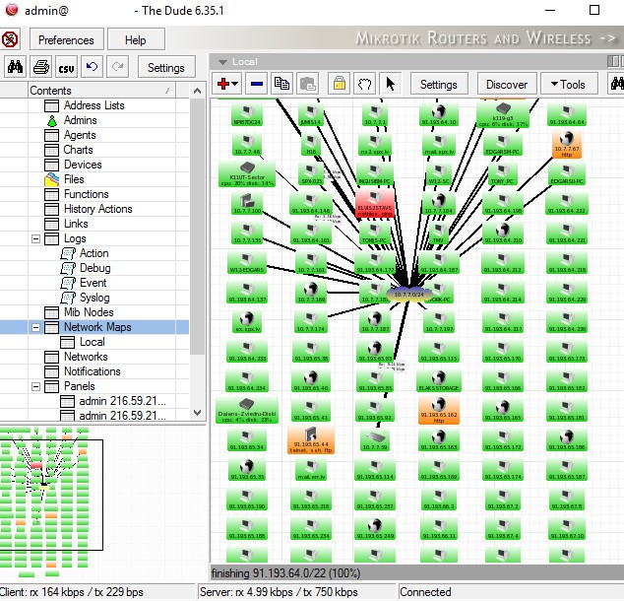Open the Tools dropdown menu
The height and width of the screenshot is (601, 624).
569,84
